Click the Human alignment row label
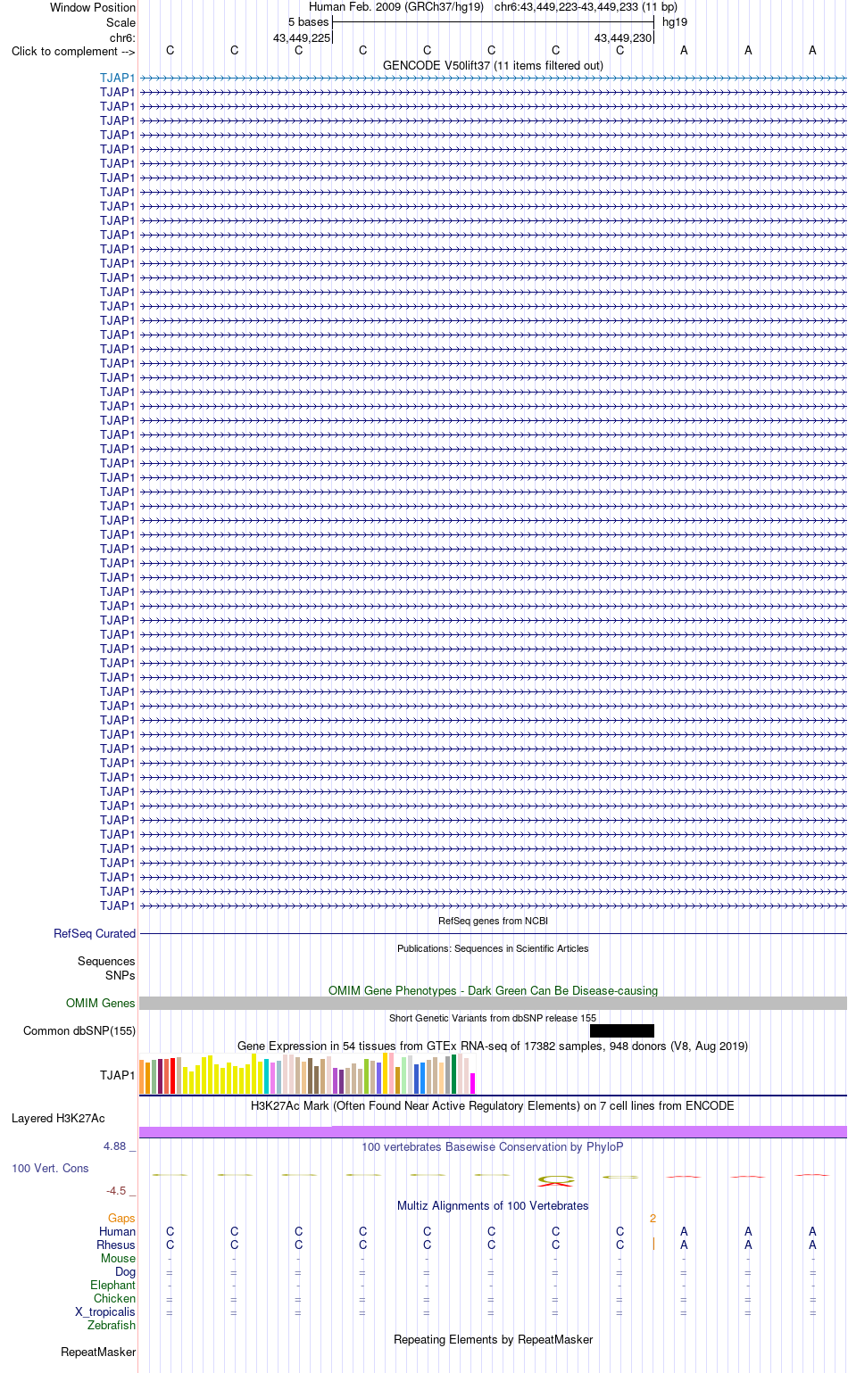The width and height of the screenshot is (848, 1373). (118, 1231)
